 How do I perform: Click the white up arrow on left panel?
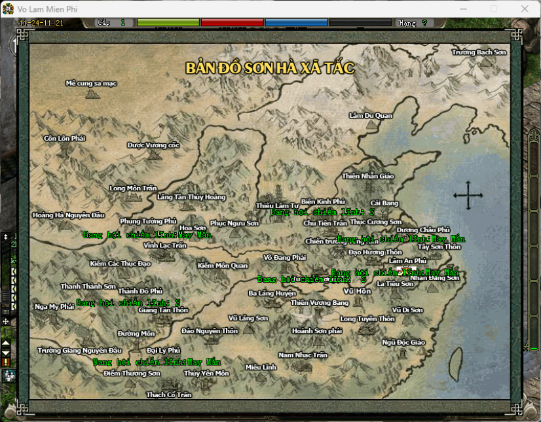pos(6,342)
